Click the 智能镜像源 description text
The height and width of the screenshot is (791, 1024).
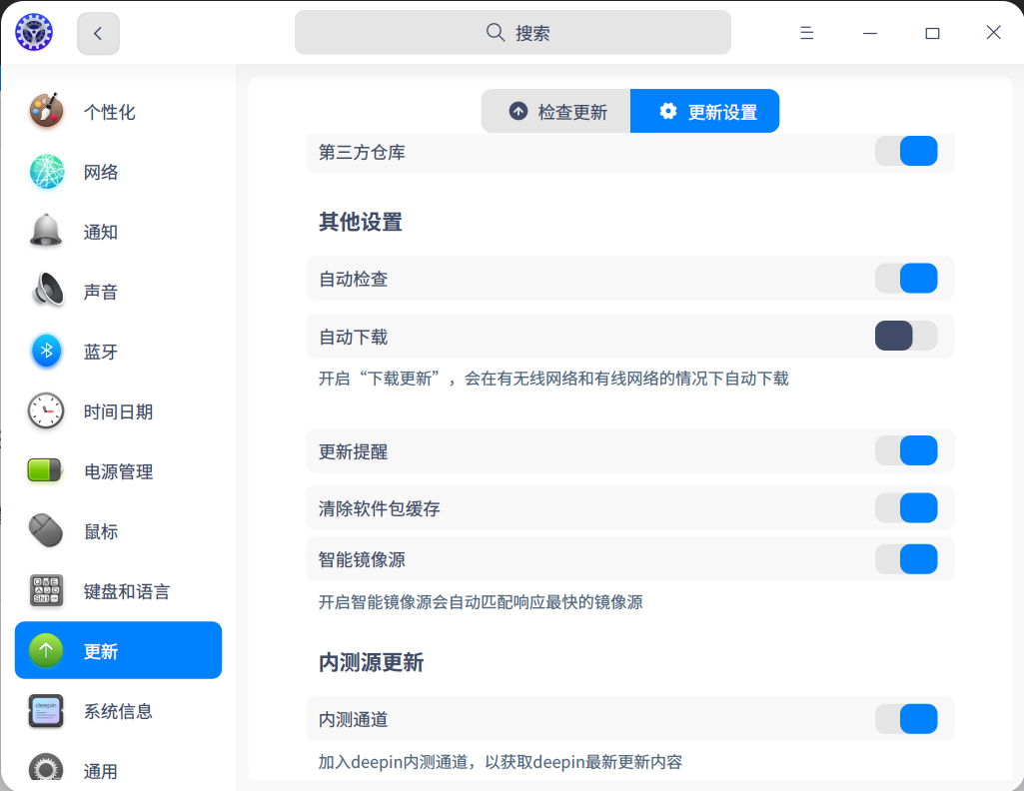(481, 601)
